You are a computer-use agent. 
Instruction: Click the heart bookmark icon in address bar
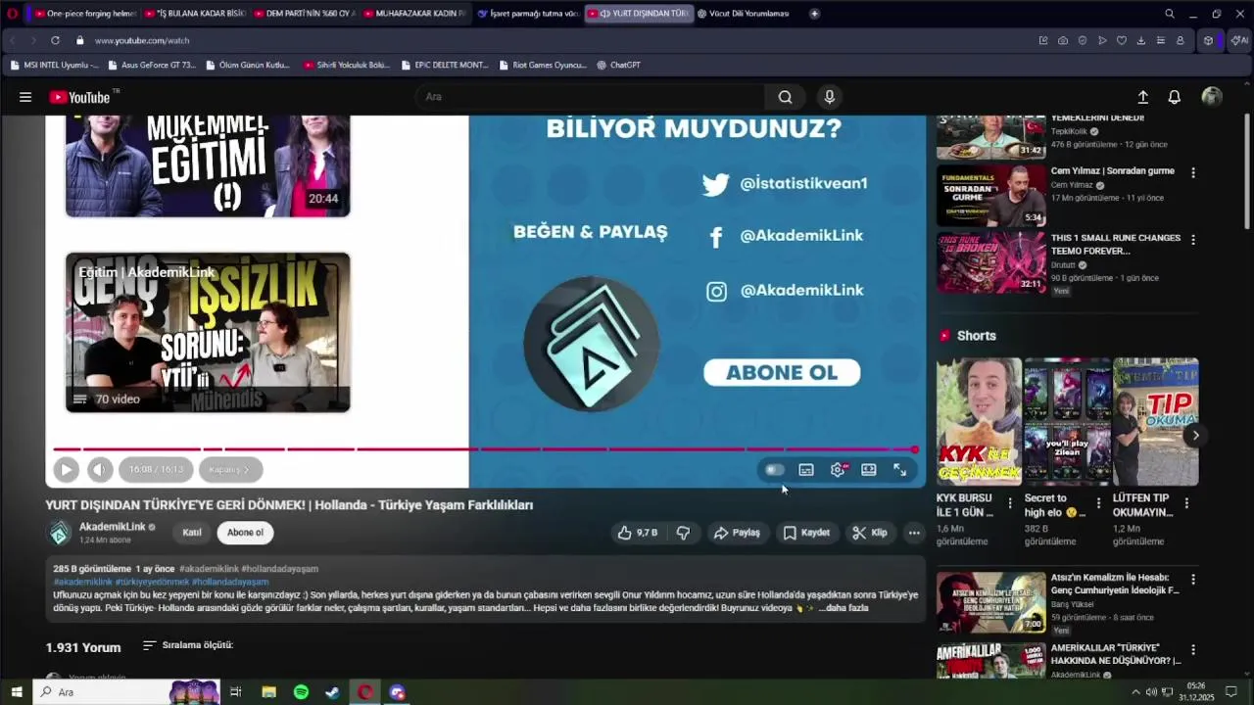1121,40
